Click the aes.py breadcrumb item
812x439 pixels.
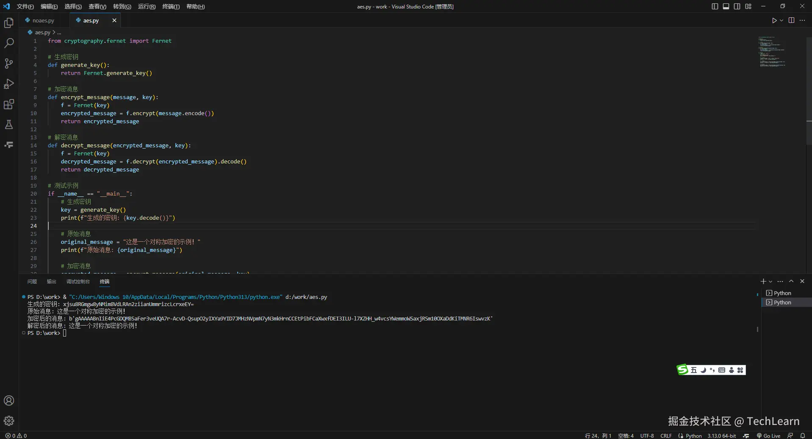point(42,32)
